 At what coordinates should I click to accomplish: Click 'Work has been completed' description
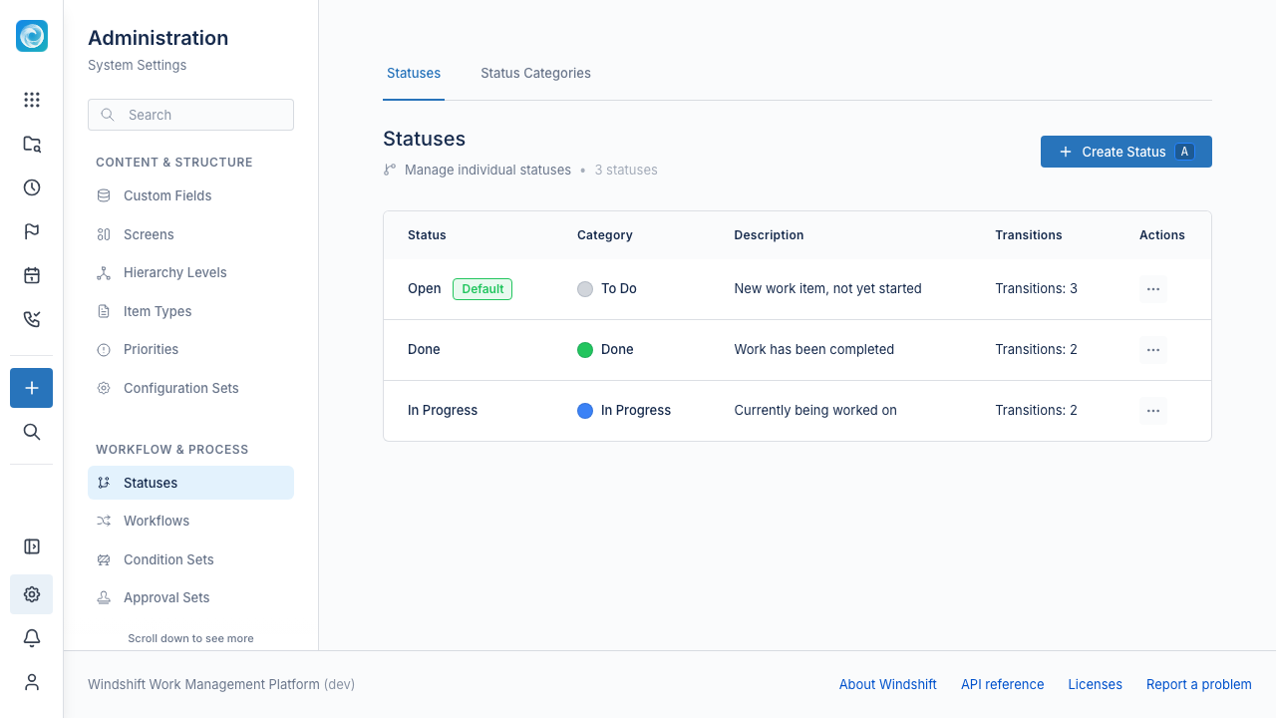click(x=813, y=349)
